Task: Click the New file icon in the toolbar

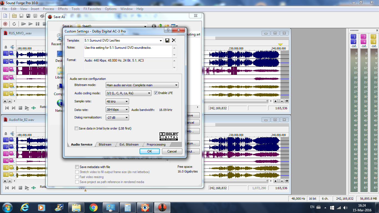Action: click(5, 16)
